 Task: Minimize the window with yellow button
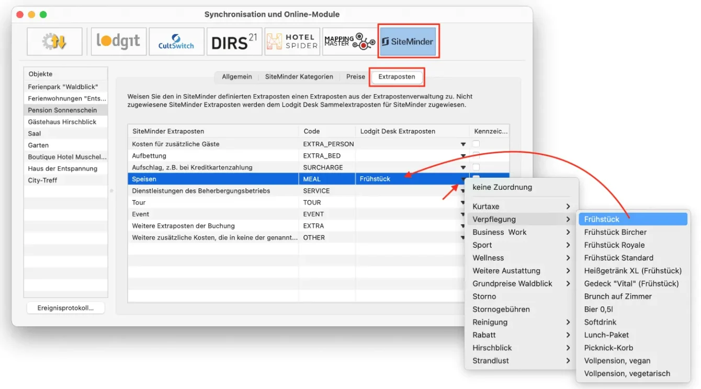point(31,15)
